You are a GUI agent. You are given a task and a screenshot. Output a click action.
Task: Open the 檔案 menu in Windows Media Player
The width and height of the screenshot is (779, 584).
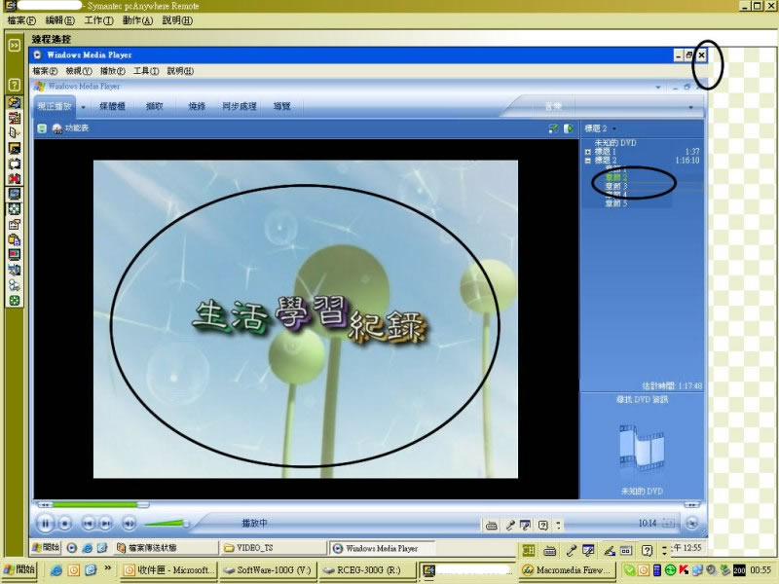(45, 71)
